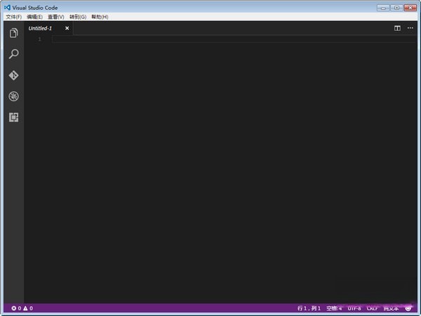Select language mode 纯文本 in status bar

pos(391,308)
